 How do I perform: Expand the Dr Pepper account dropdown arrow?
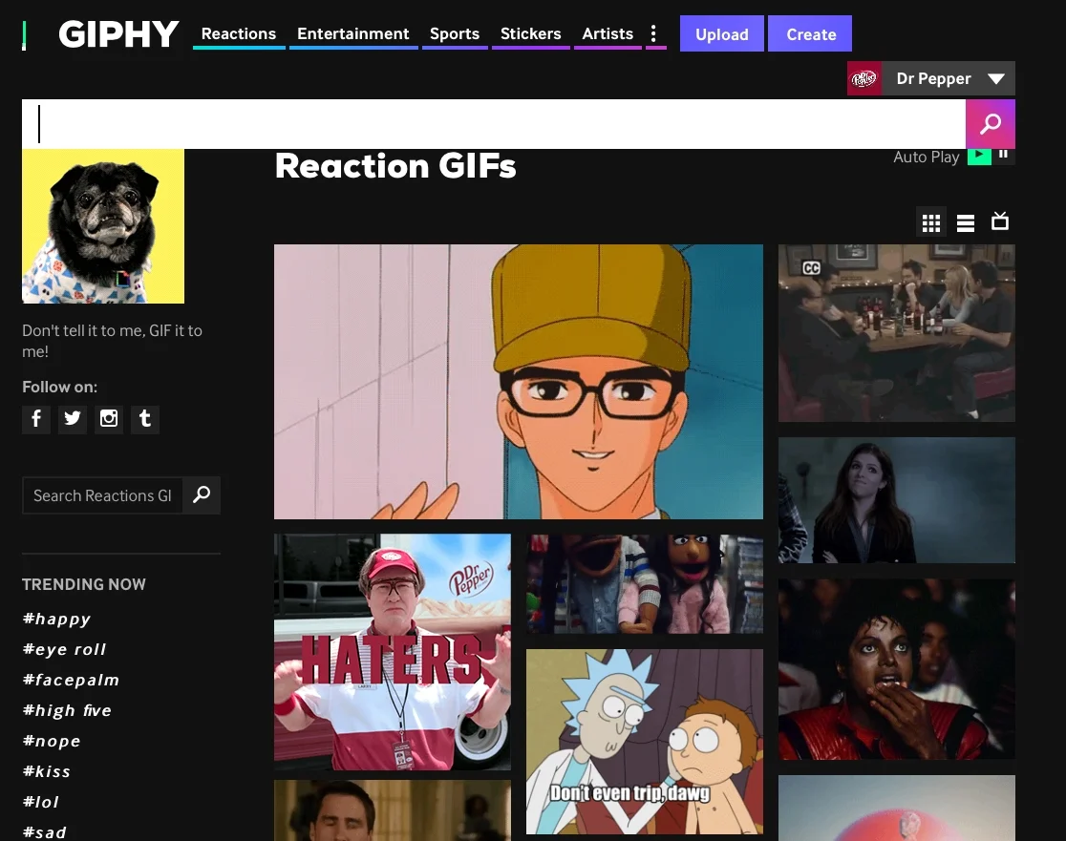(996, 79)
